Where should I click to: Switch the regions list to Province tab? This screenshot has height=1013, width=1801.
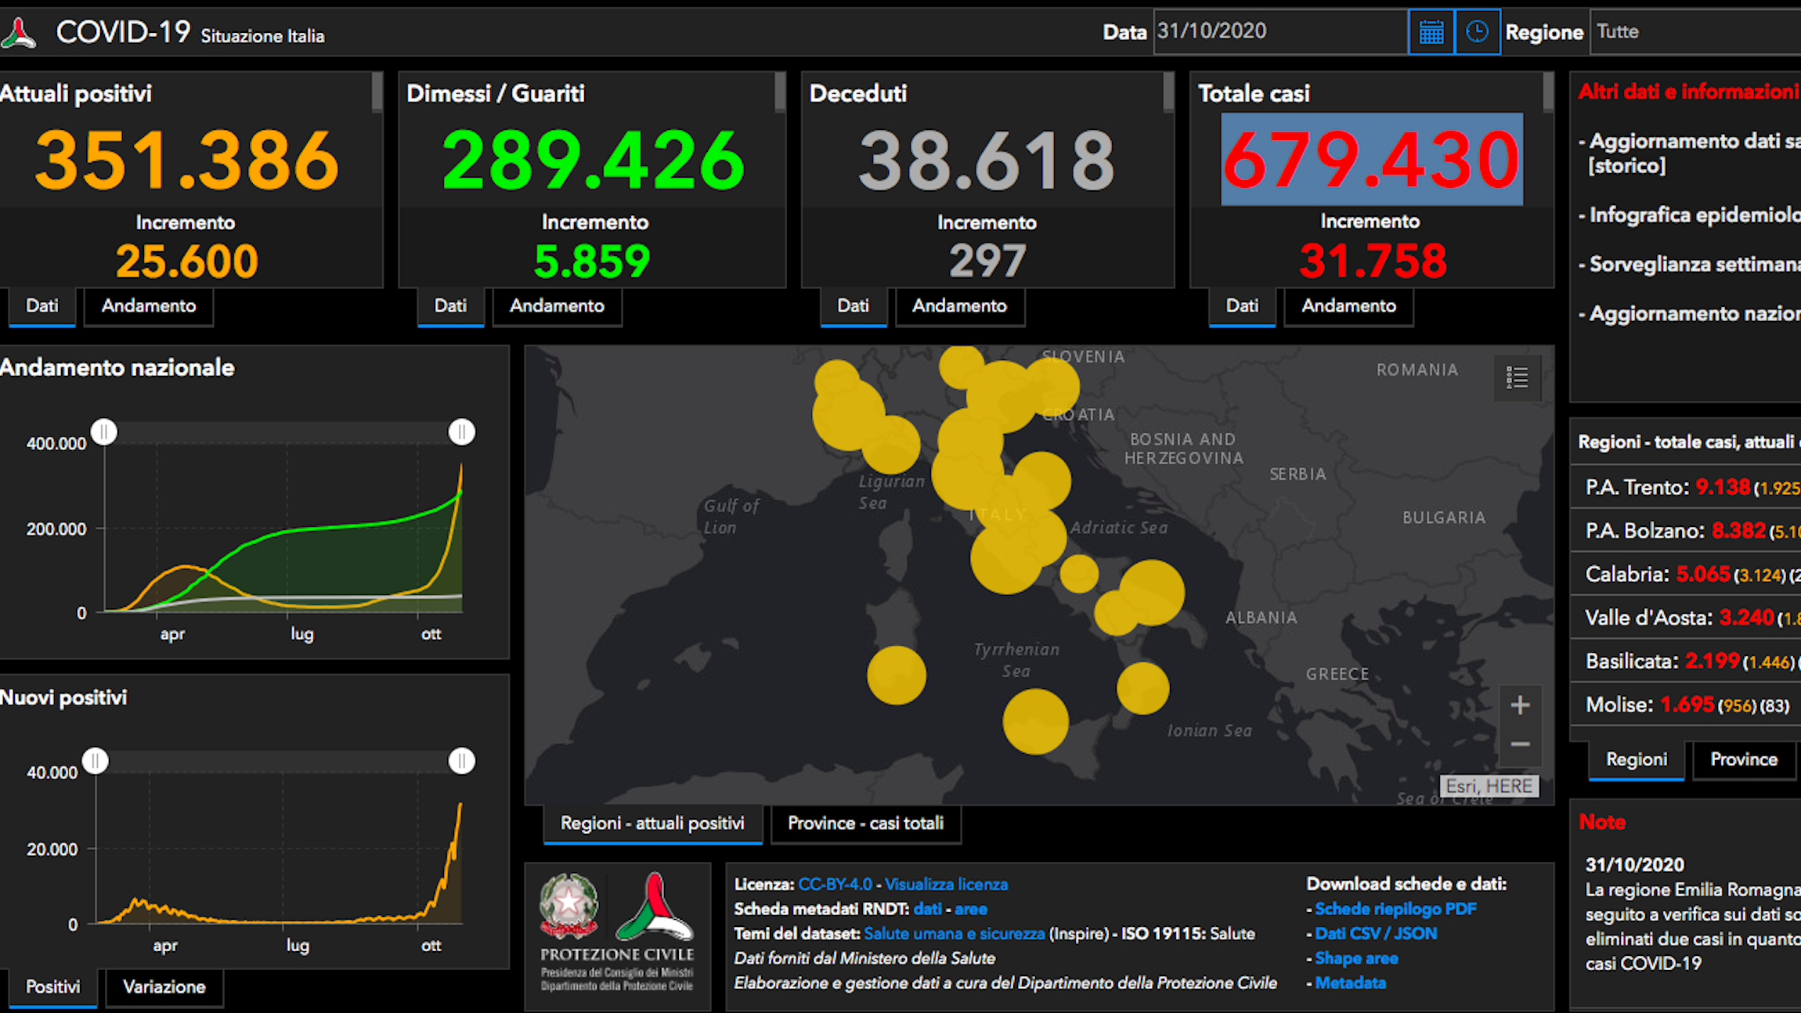tap(1744, 759)
